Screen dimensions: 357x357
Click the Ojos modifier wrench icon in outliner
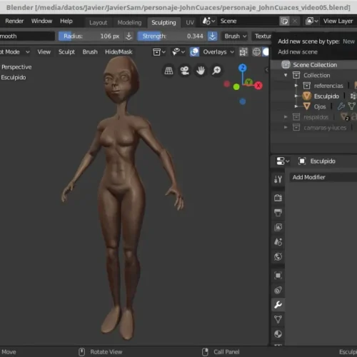coord(341,106)
